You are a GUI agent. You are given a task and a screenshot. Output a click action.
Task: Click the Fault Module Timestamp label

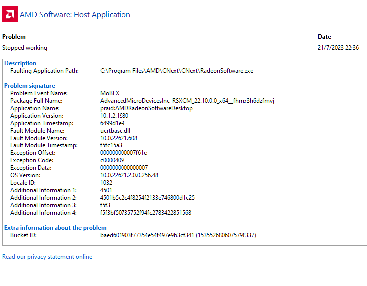click(44, 145)
